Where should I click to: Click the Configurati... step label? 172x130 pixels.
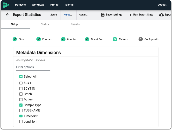coord(152,39)
